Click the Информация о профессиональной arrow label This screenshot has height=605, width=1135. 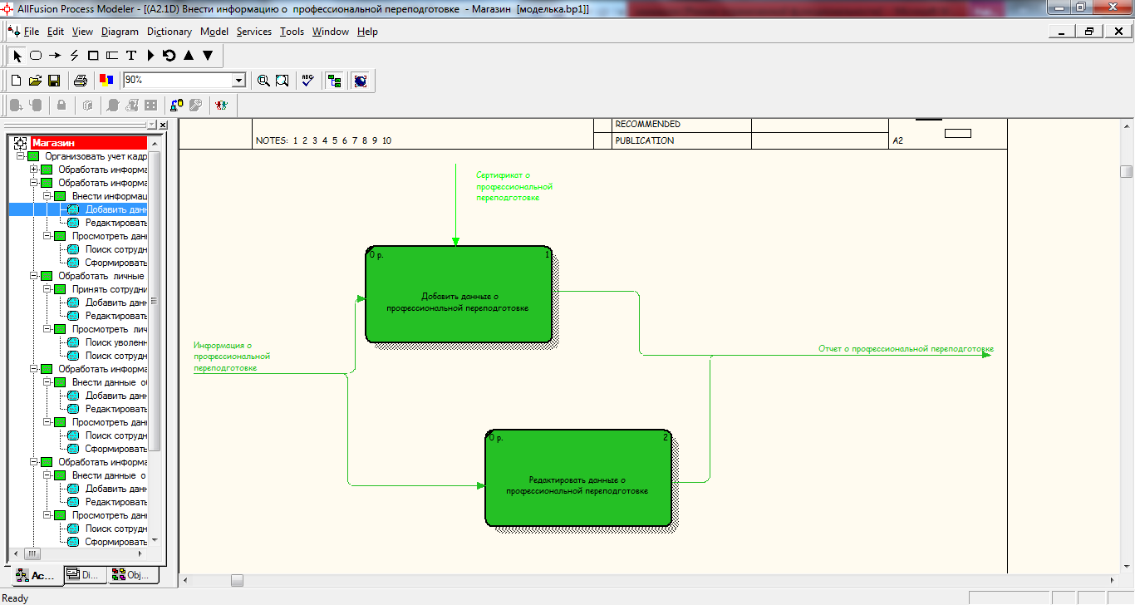click(232, 357)
